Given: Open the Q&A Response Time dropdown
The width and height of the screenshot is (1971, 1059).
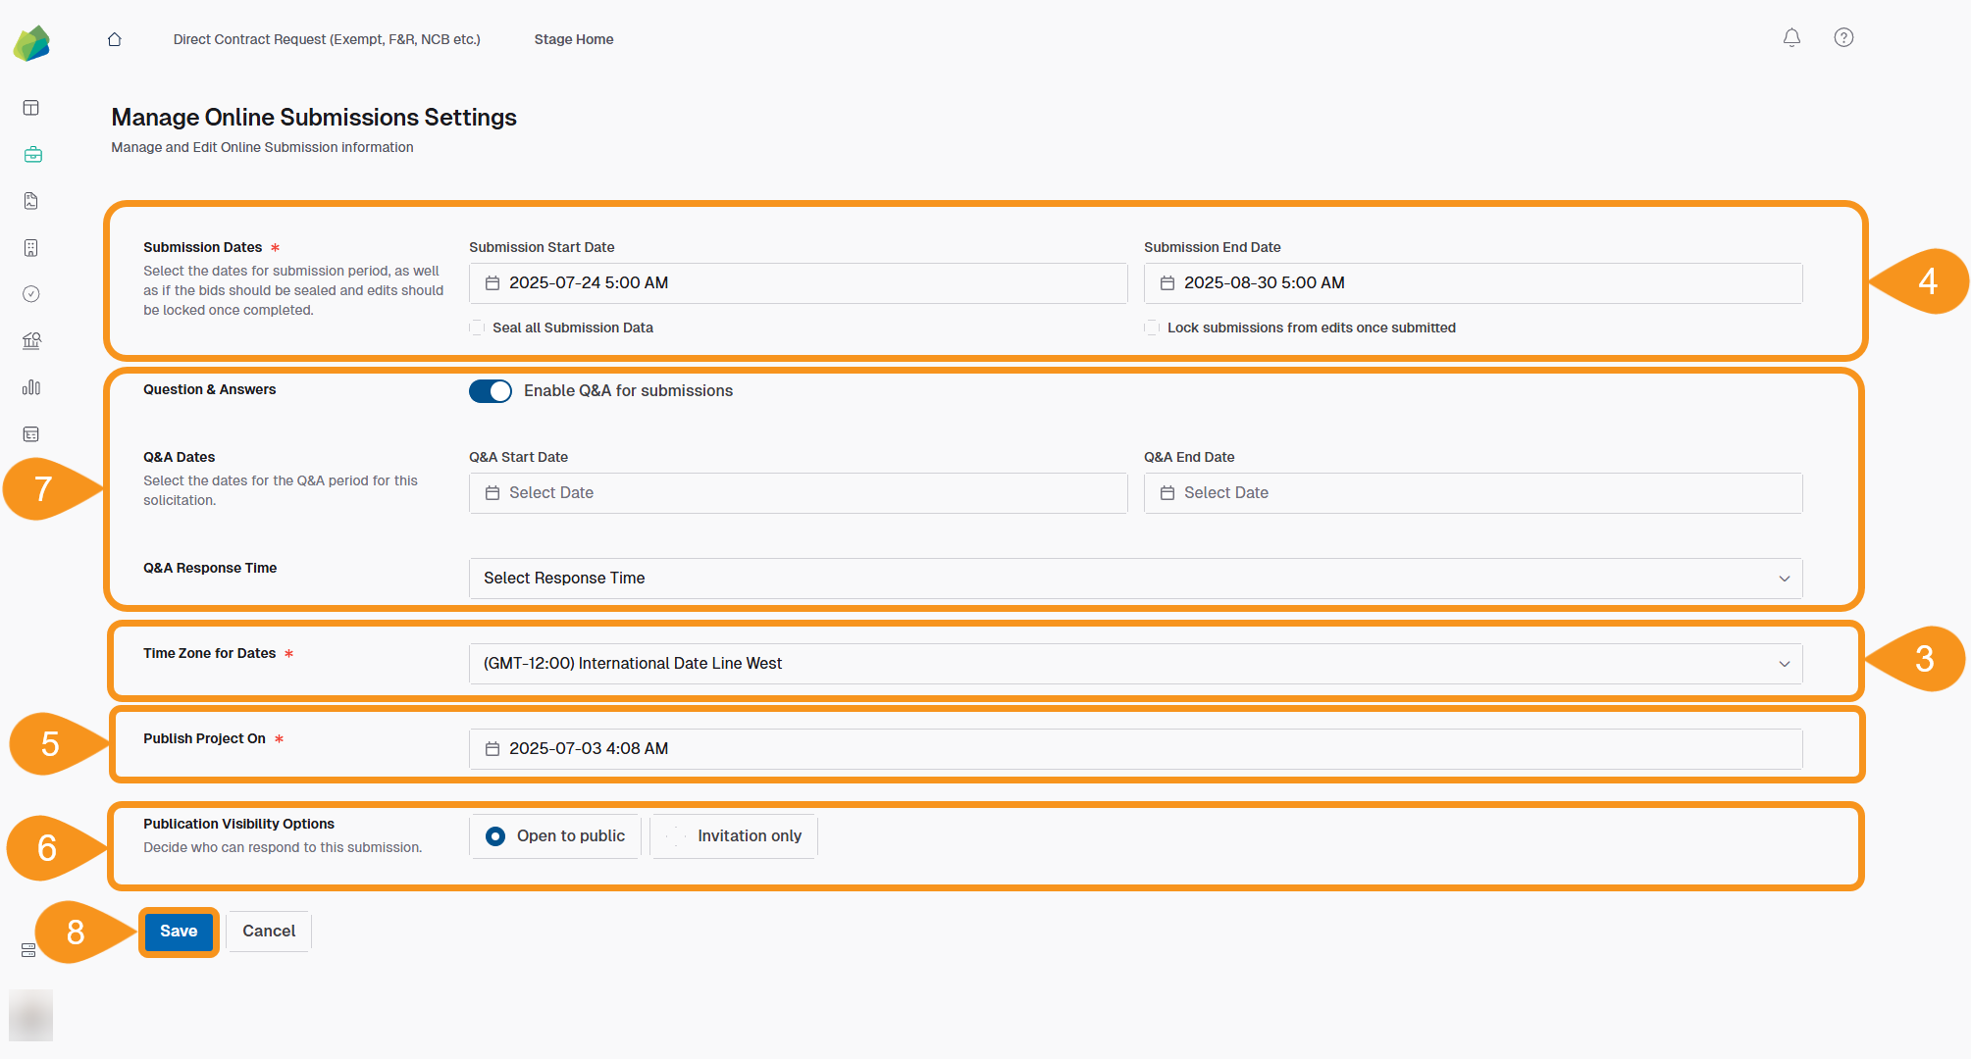Looking at the screenshot, I should click(x=1134, y=579).
